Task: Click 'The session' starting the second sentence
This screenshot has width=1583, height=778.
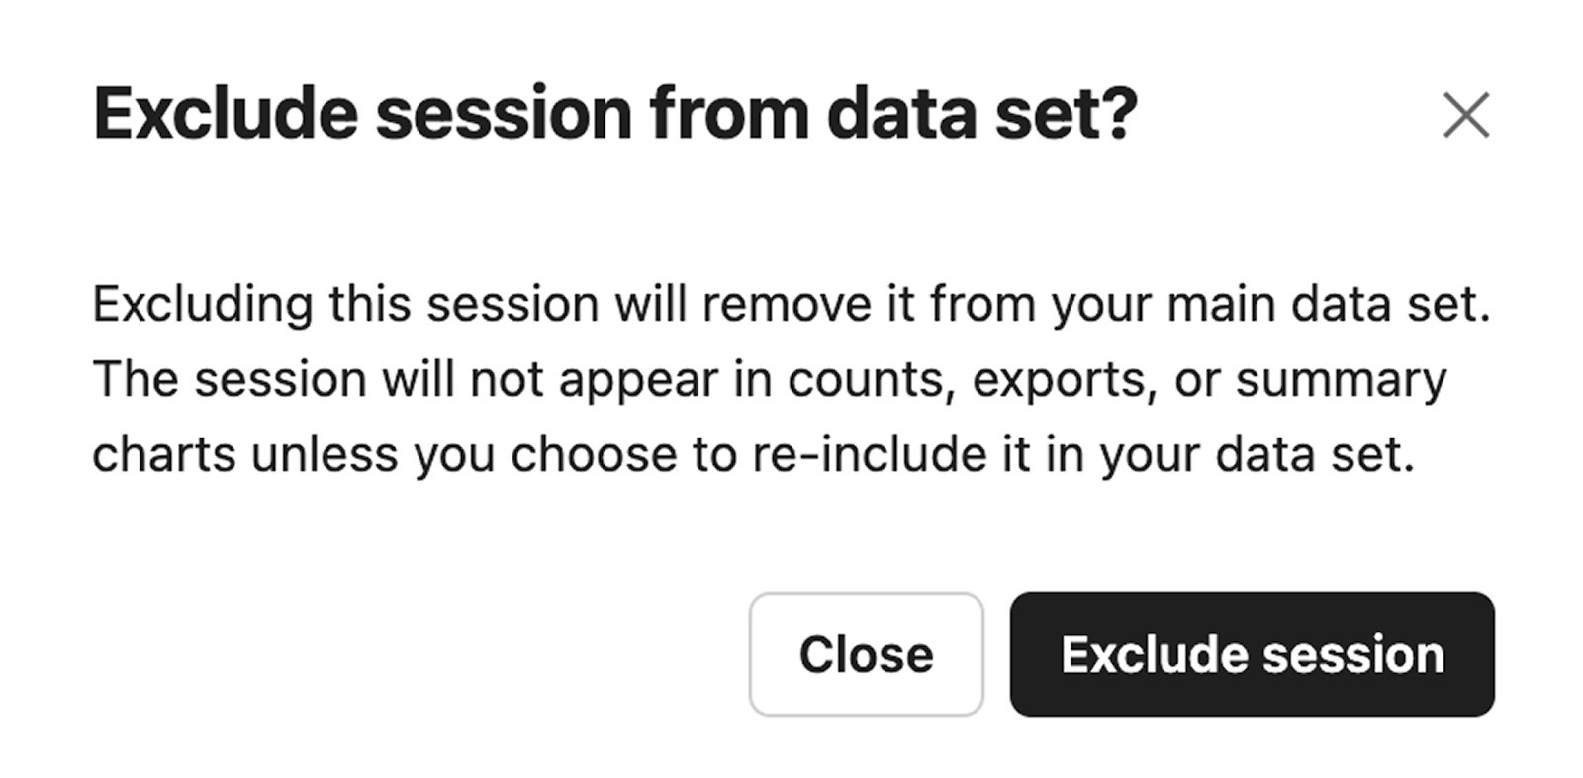Action: [230, 380]
